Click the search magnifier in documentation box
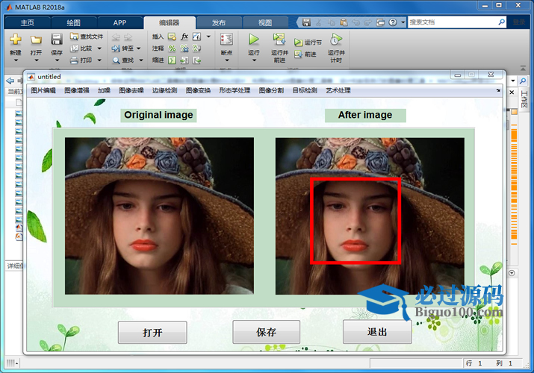Image resolution: width=534 pixels, height=373 pixels. pyautogui.click(x=501, y=22)
